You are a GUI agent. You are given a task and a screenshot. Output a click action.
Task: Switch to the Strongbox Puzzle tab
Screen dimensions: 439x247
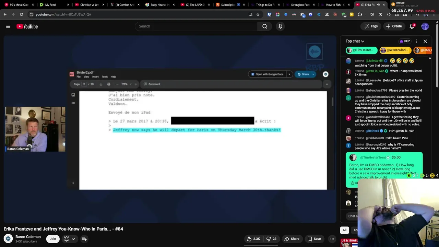pyautogui.click(x=300, y=5)
